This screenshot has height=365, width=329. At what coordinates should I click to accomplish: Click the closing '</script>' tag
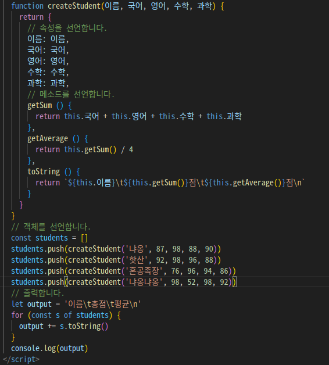[21, 359]
